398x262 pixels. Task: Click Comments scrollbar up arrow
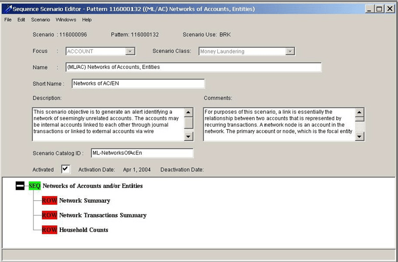click(x=359, y=112)
